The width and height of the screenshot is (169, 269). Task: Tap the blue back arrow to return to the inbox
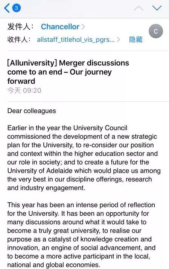point(7,8)
